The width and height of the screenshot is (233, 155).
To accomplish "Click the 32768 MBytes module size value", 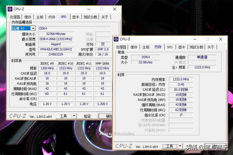I will (56, 34).
